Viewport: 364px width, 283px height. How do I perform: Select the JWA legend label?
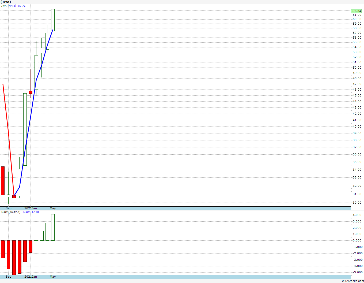[x=4, y=6]
